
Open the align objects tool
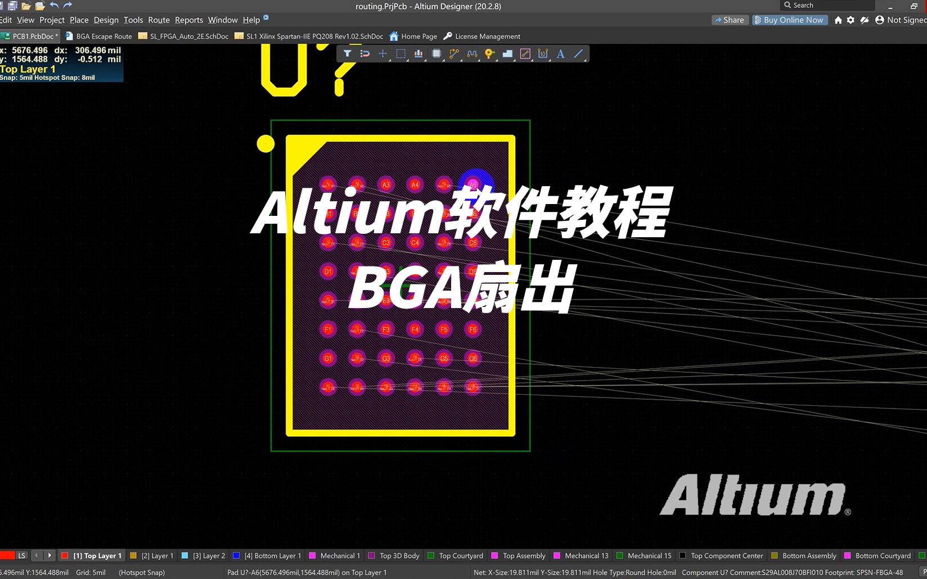point(418,54)
